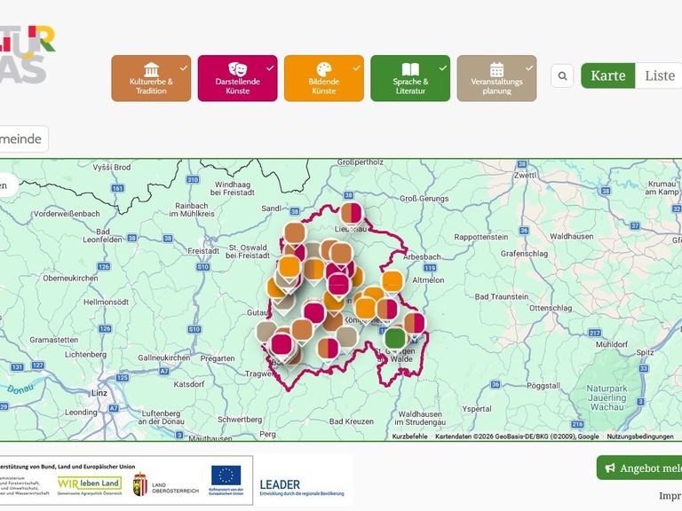This screenshot has width=682, height=511.
Task: Select the split marker at Liebenau
Action: click(x=352, y=213)
